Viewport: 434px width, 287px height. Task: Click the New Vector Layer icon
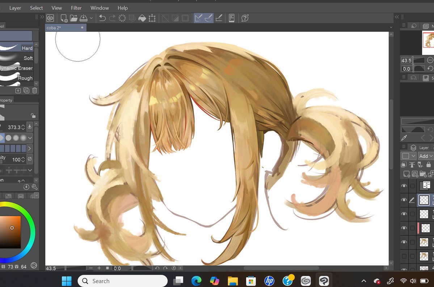(x=414, y=174)
